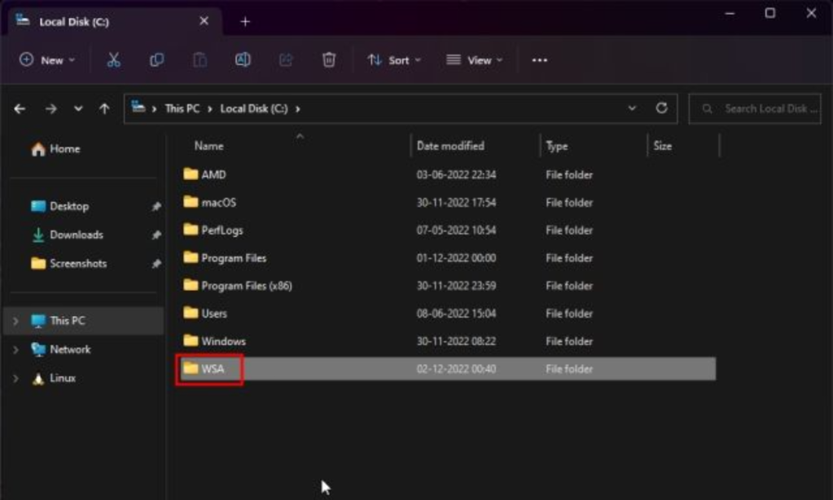
Task: Unpin Downloads using its pin icon
Action: [156, 235]
